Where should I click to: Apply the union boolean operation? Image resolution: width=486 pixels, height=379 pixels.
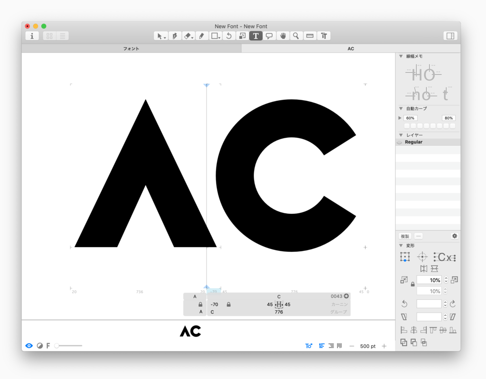click(x=403, y=342)
